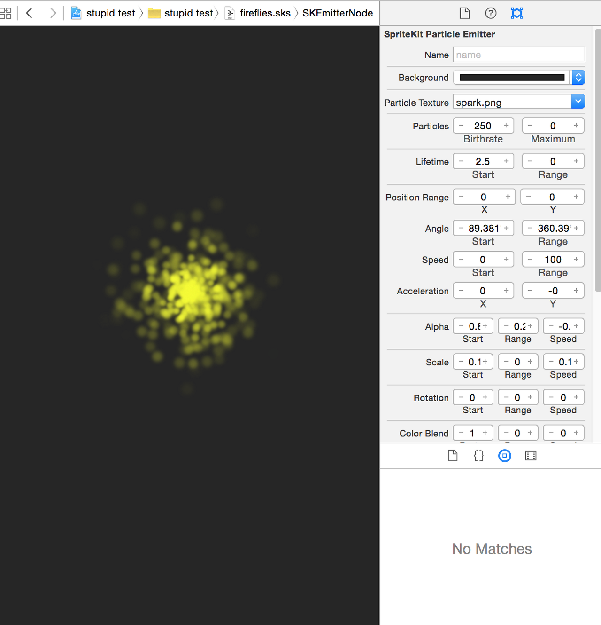The height and width of the screenshot is (625, 601).
Task: Decrease the Scale Range value
Action: coord(506,362)
